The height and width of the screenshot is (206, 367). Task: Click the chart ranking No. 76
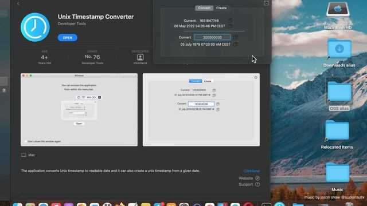pos(92,57)
